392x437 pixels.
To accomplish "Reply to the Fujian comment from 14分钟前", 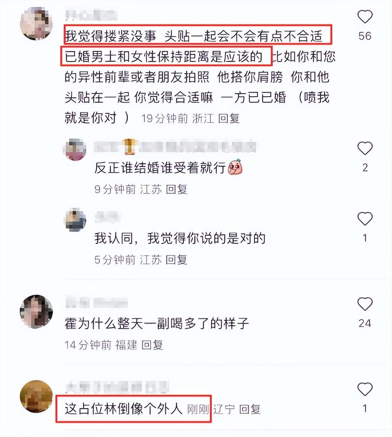I will tap(152, 345).
